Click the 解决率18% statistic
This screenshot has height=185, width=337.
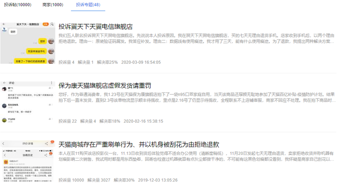[x=110, y=121]
